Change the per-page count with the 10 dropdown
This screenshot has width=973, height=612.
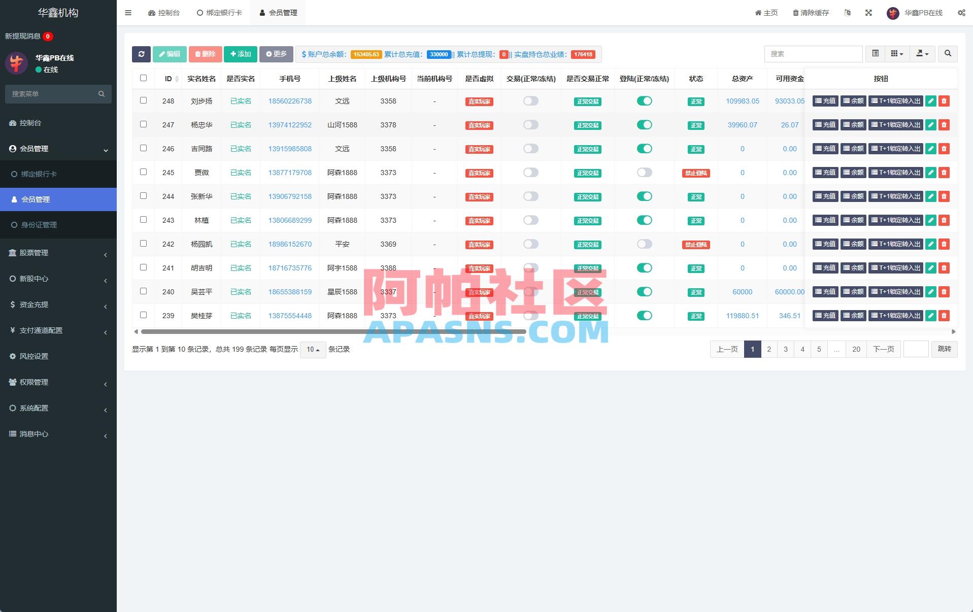[x=313, y=350]
